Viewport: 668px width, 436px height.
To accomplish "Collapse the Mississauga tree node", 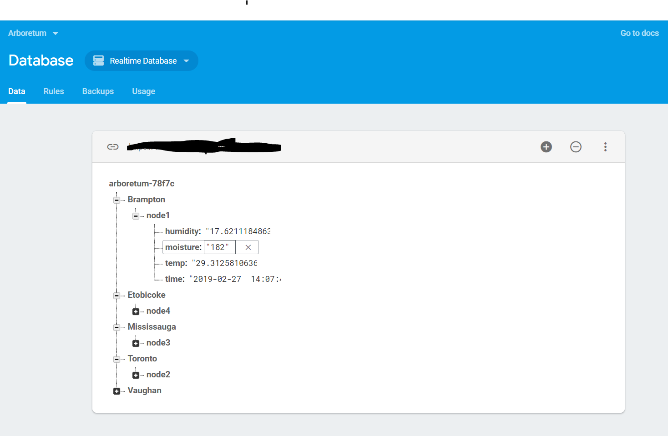I will 116,327.
